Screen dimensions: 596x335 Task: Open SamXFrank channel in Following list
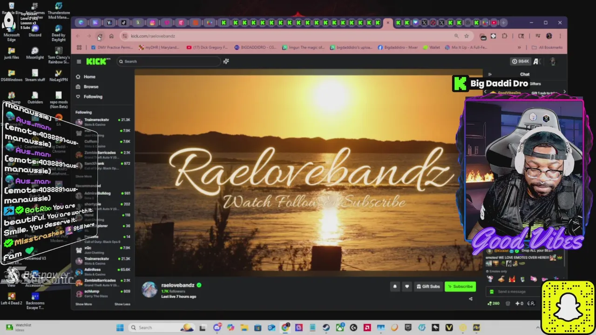click(103, 166)
